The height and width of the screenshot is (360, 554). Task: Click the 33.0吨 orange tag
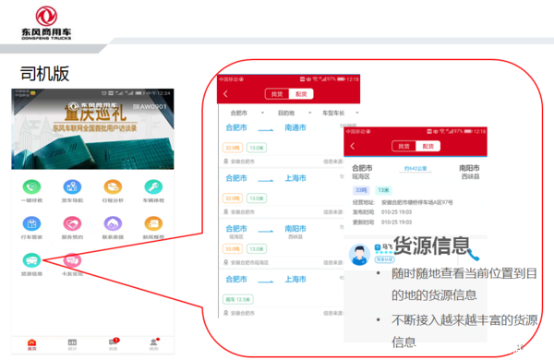coord(232,249)
